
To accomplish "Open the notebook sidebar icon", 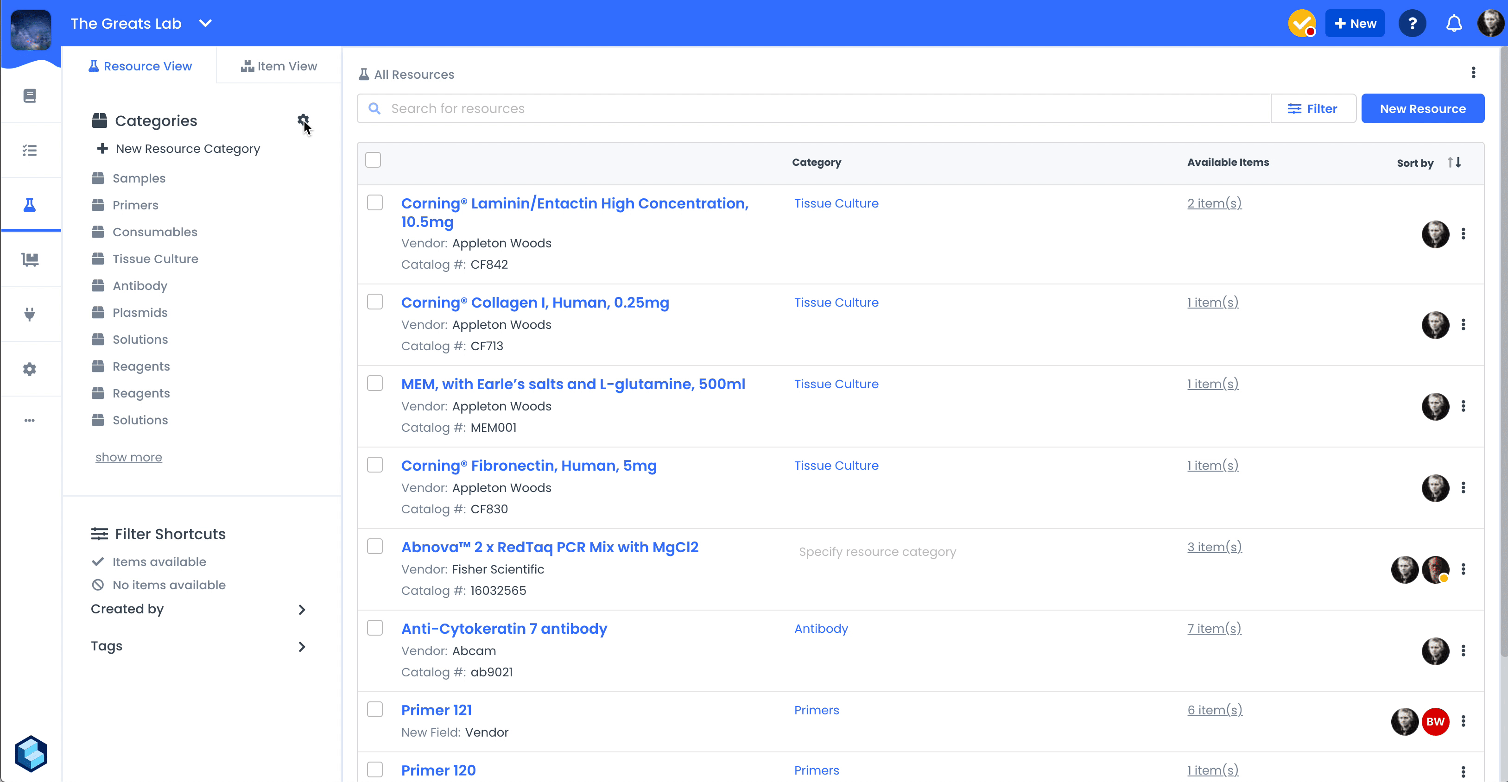I will click(30, 95).
